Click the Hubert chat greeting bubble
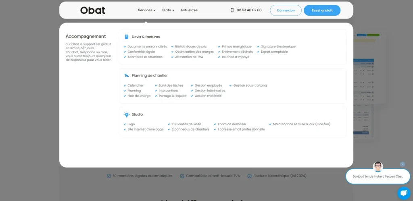The image size is (413, 201). click(378, 176)
